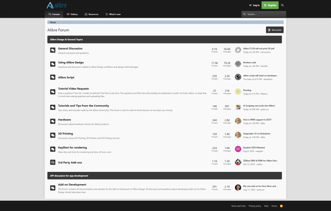Click the magnifier search icon beside Register
The image size is (331, 211).
click(x=282, y=5)
